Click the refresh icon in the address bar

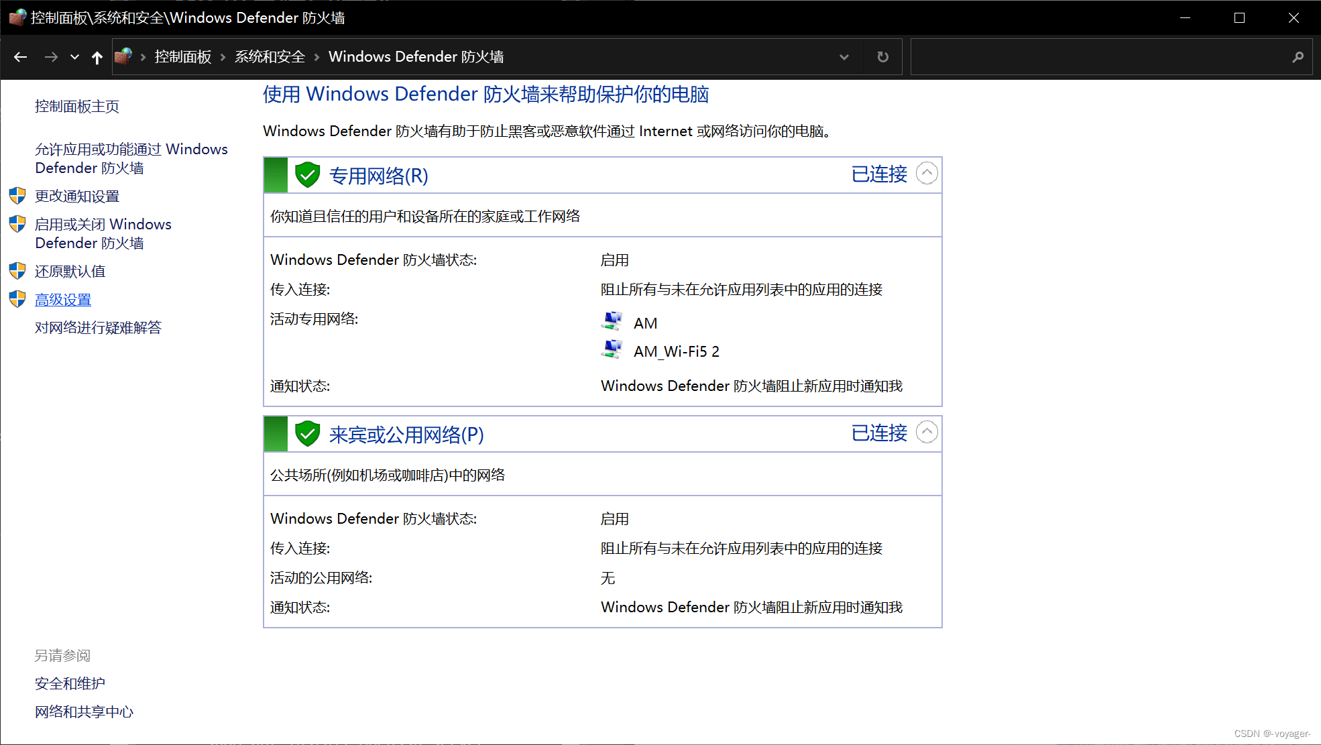(x=882, y=57)
